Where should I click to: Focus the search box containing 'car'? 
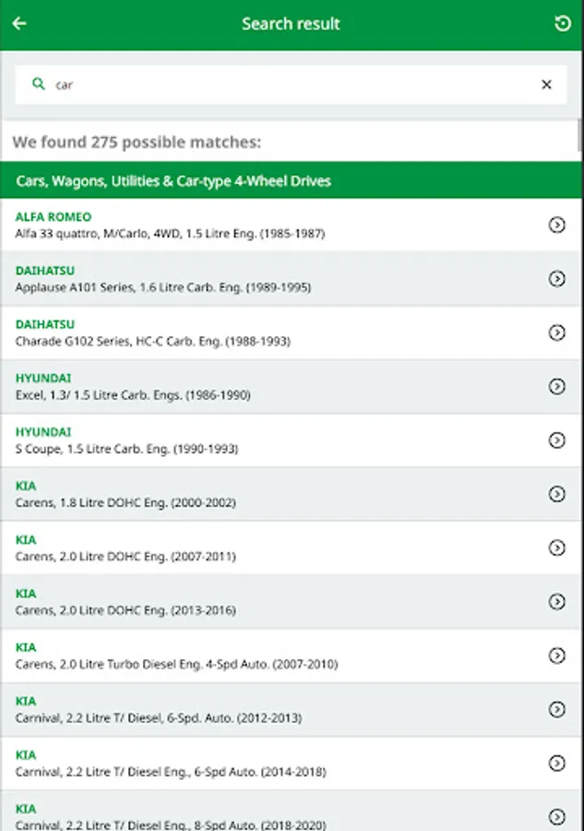[x=291, y=84]
